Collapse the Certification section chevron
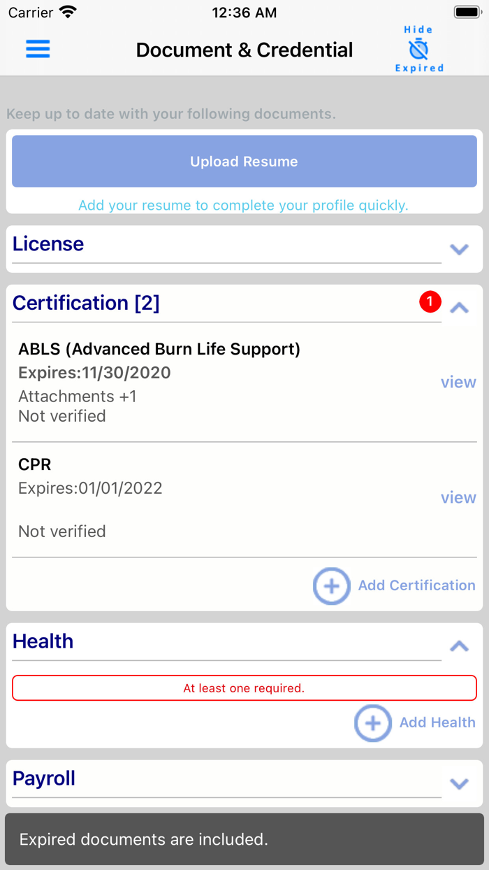 [x=459, y=307]
